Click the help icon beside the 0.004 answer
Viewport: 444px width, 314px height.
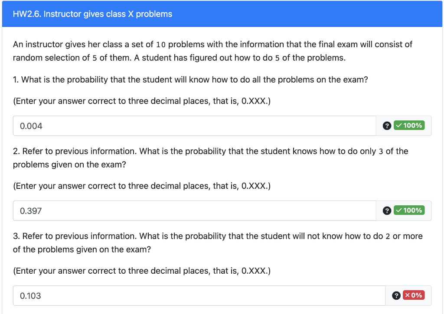pyautogui.click(x=387, y=126)
